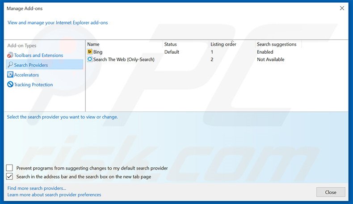Open Toolbars and Extensions add-on type
This screenshot has height=204, width=353.
(38, 55)
